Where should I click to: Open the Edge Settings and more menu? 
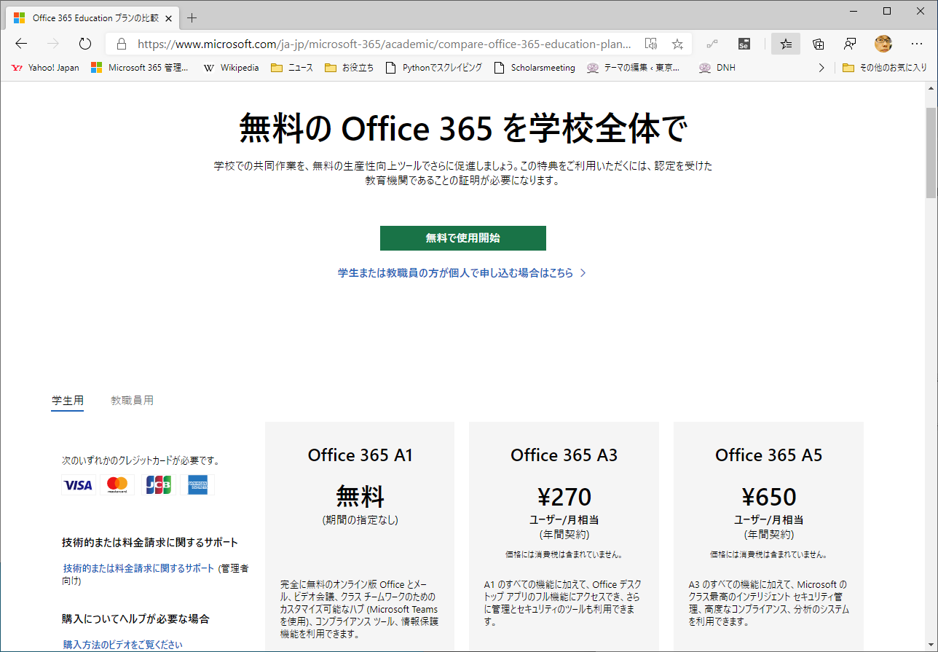pos(916,44)
